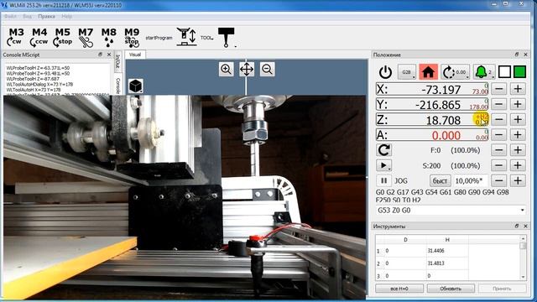Open the Help menu

pyautogui.click(x=67, y=17)
